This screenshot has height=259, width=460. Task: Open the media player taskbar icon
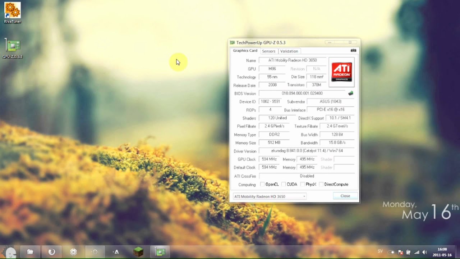click(73, 252)
